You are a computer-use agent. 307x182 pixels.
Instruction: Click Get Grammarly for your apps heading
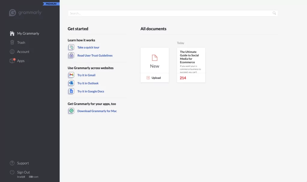tap(92, 104)
